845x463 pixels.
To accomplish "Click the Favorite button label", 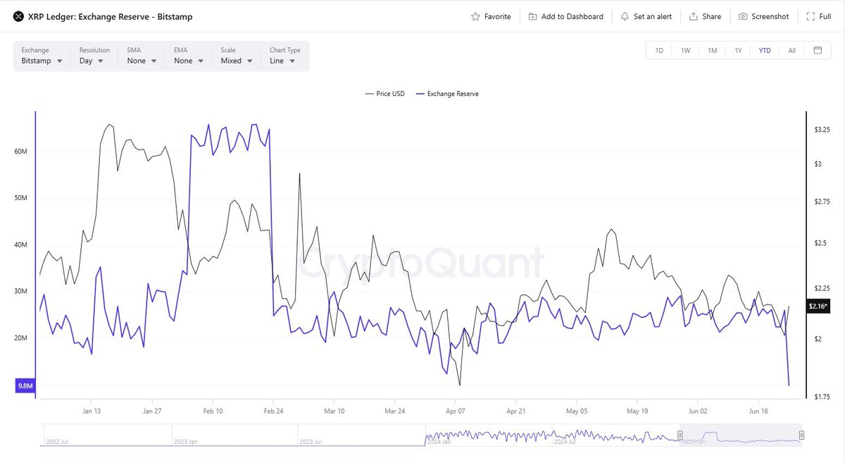I will point(498,16).
